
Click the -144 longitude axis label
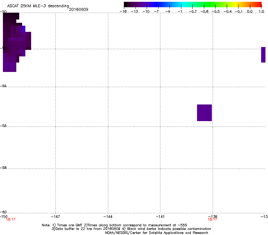108,217
